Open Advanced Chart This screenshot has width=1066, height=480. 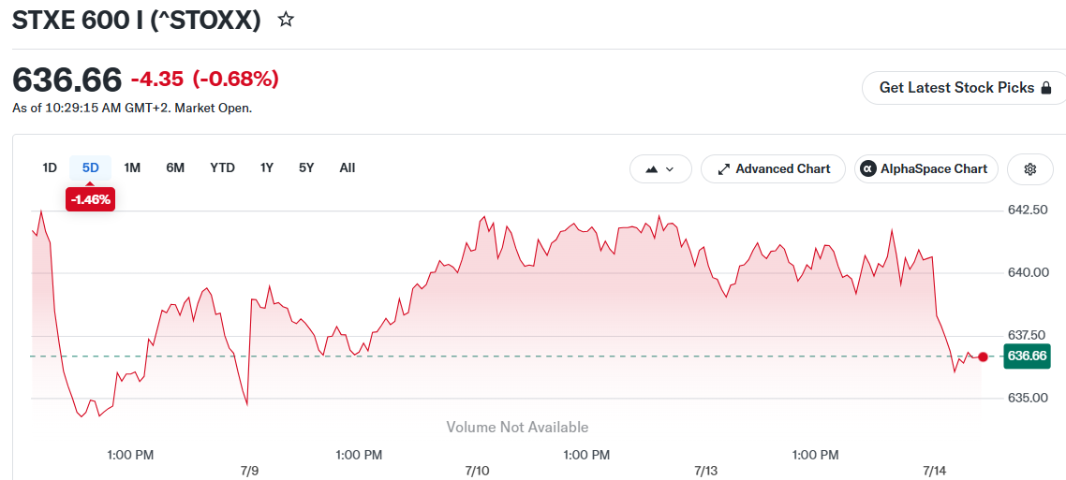pyautogui.click(x=773, y=169)
